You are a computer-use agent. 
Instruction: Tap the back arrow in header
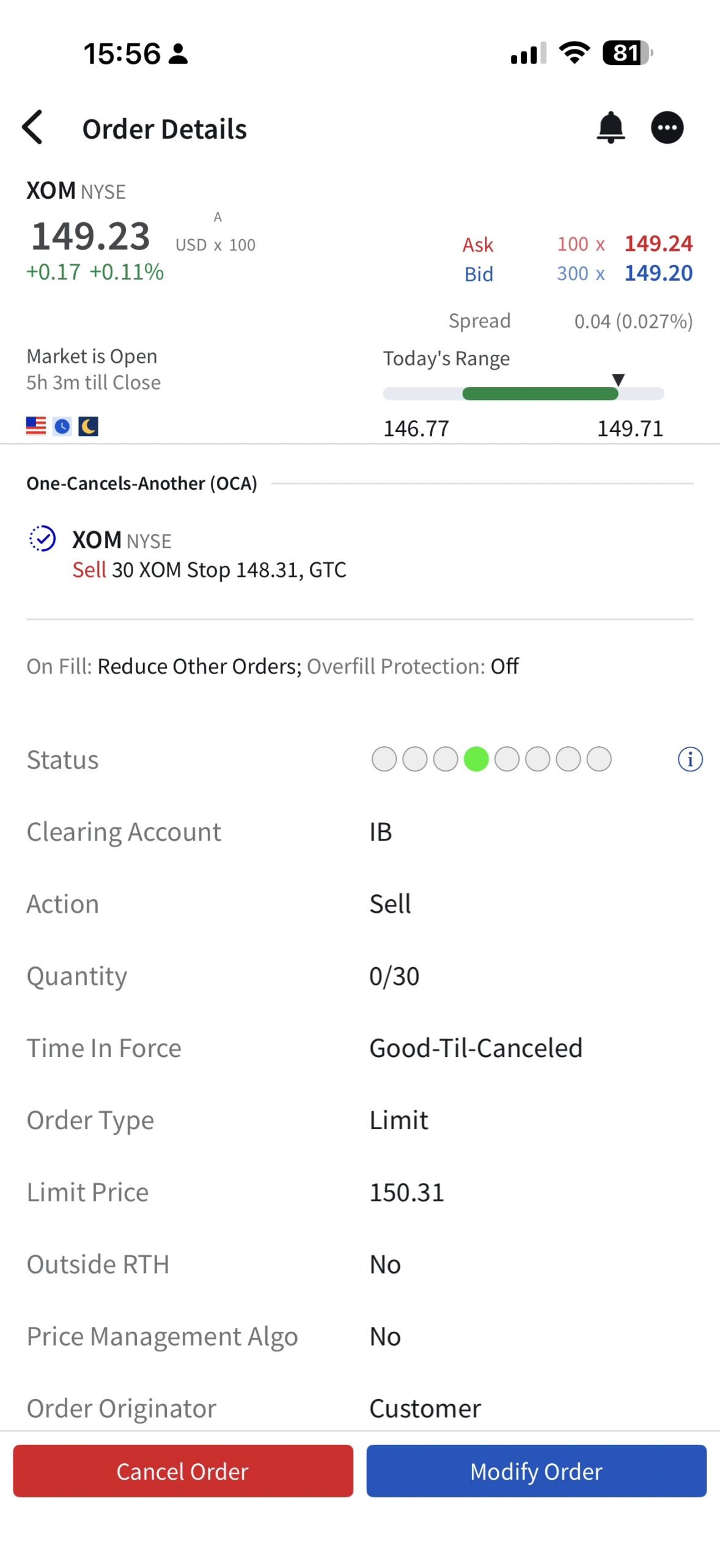coord(32,127)
